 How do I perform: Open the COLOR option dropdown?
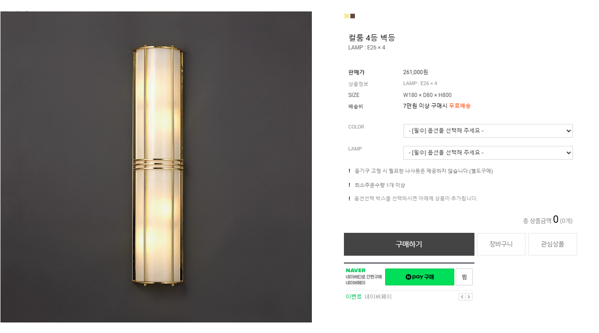(488, 131)
